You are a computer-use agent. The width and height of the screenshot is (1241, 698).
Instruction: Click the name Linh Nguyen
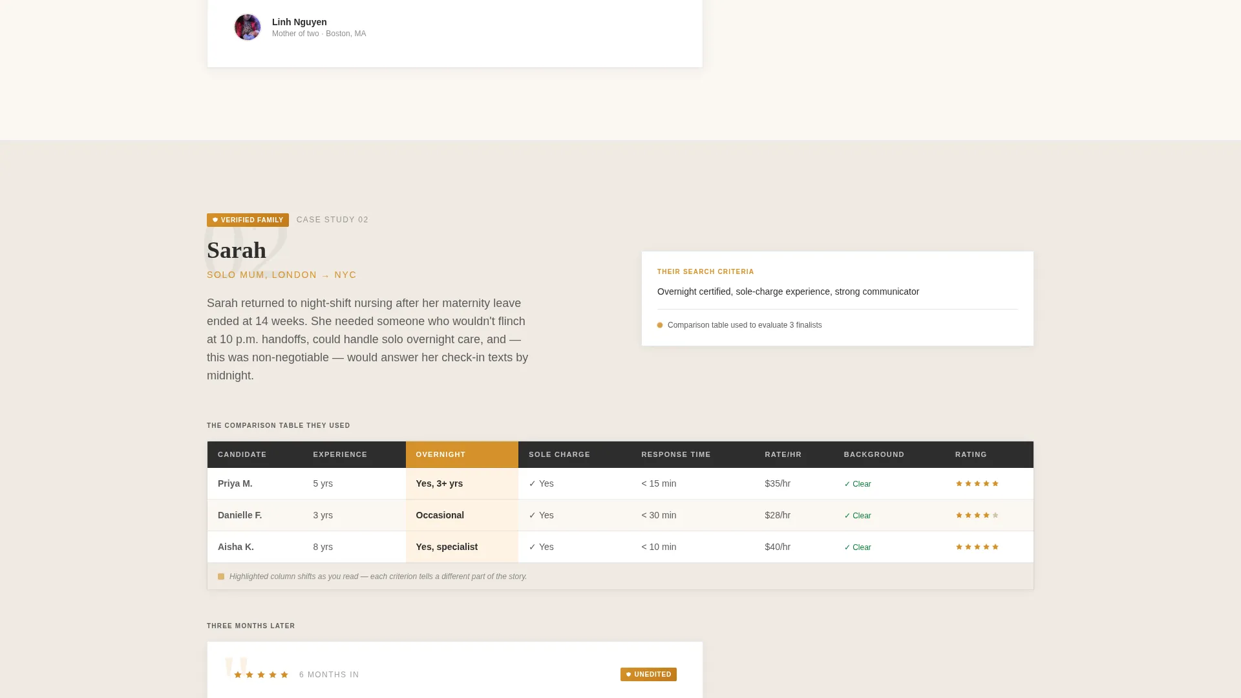click(299, 22)
